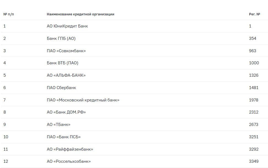Click registration number 1481
Image resolution: width=268 pixels, height=168 pixels.
[x=253, y=88]
